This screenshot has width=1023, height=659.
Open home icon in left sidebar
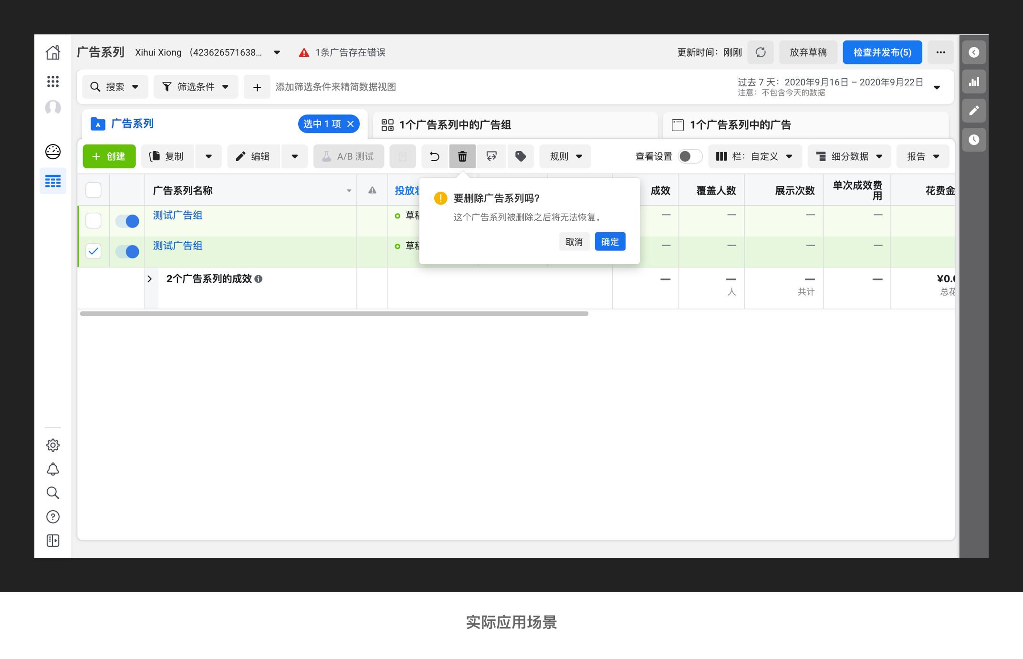53,52
